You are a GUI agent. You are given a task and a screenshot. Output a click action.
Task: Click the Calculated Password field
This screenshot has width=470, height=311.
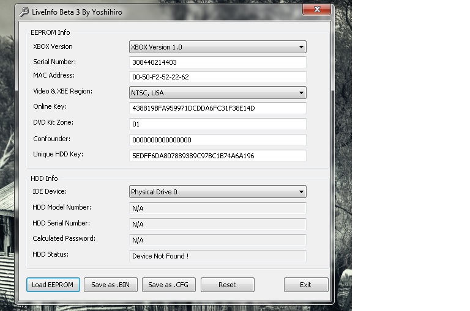[218, 240]
